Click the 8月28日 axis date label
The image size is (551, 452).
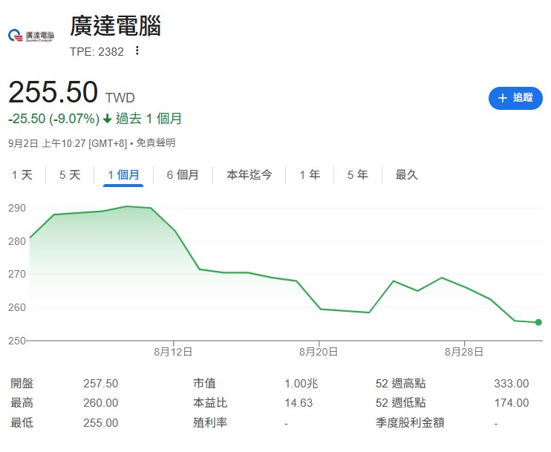tap(464, 352)
